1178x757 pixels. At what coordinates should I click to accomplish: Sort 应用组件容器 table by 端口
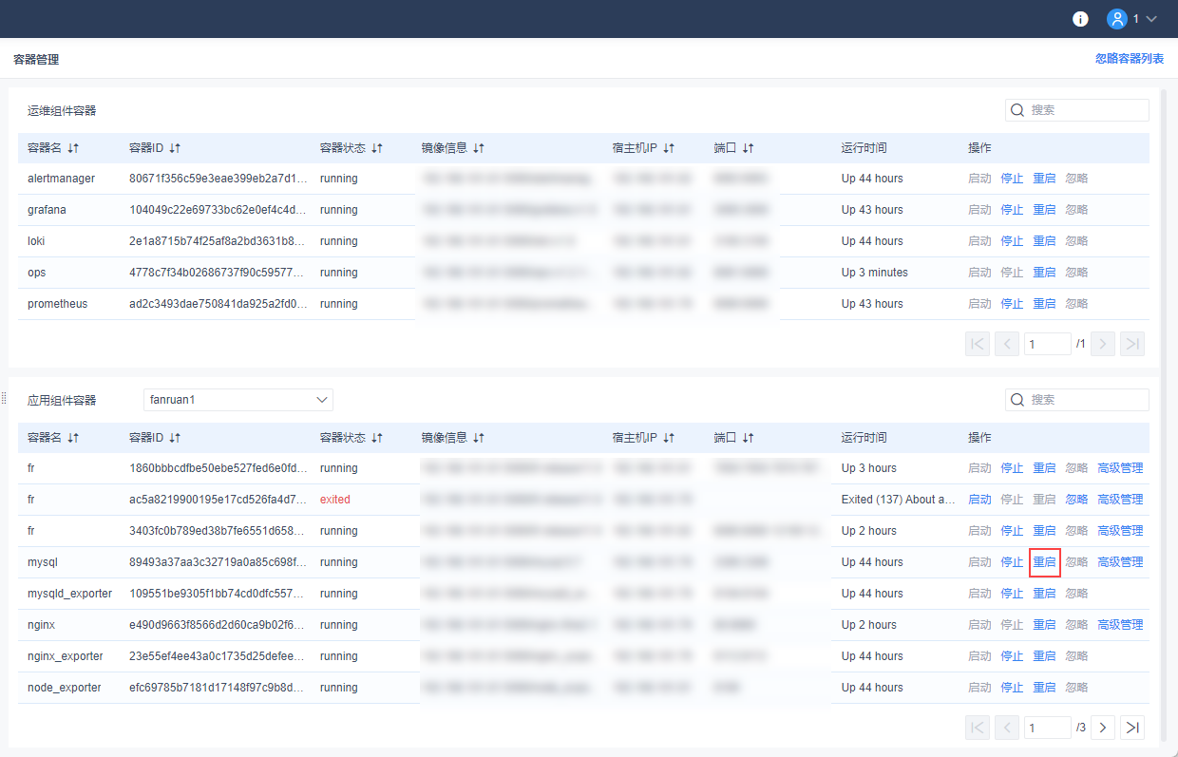click(748, 438)
